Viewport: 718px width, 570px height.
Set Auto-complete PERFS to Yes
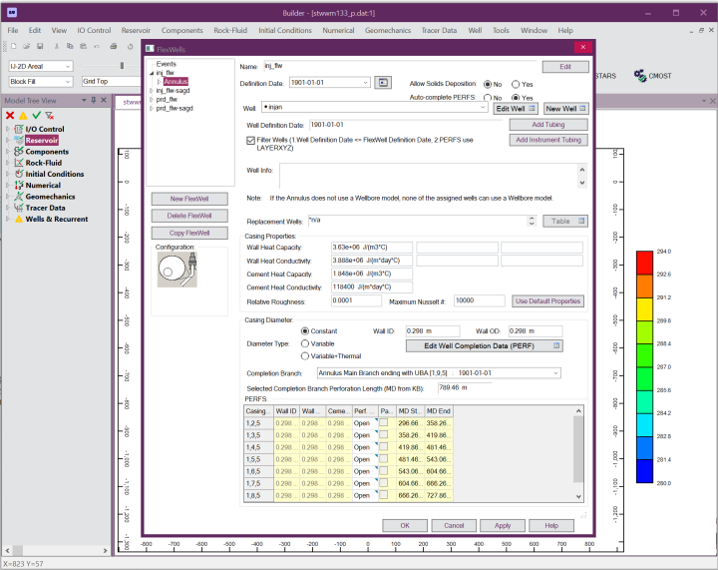click(x=516, y=98)
